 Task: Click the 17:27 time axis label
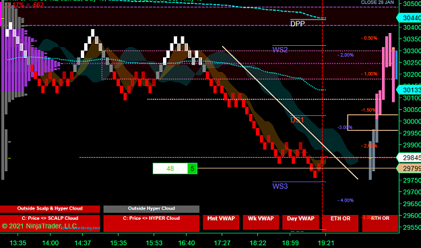click(x=222, y=243)
